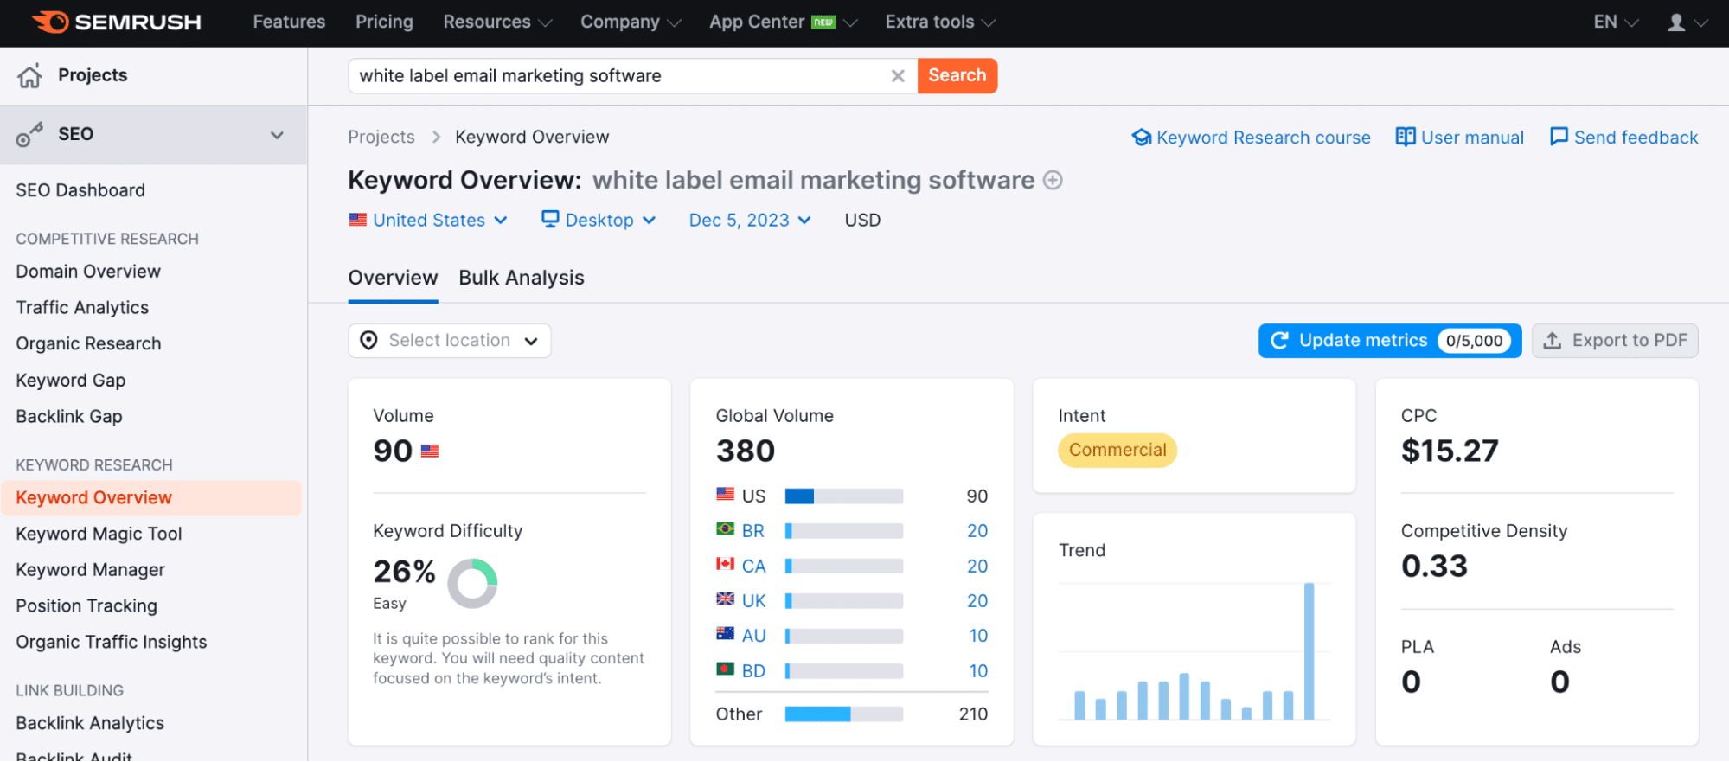This screenshot has height=762, width=1729.
Task: Click the Commercial intent badge
Action: (x=1117, y=451)
